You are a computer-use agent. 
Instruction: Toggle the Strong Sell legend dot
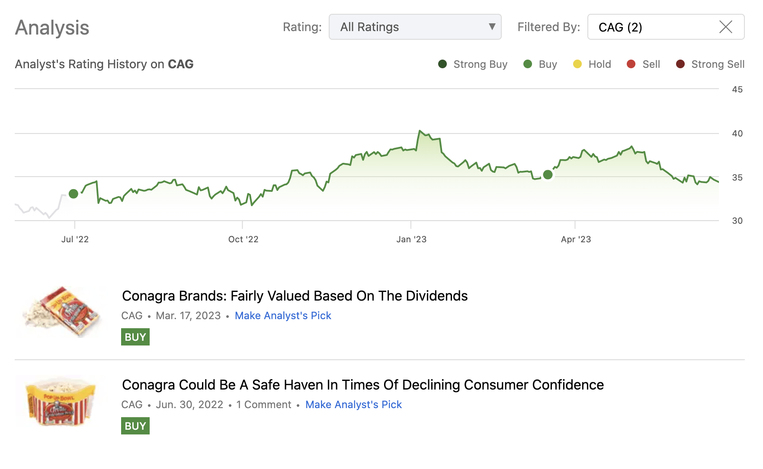coord(680,64)
